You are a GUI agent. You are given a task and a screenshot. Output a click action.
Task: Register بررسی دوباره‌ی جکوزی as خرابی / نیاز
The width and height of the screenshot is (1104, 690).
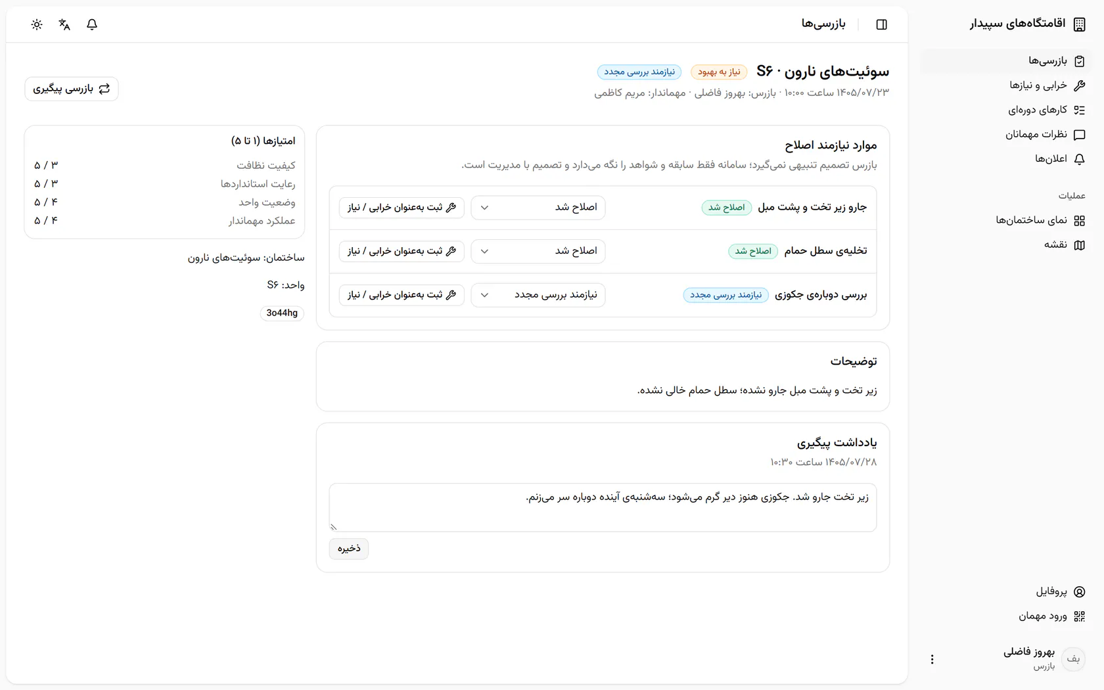pos(402,295)
